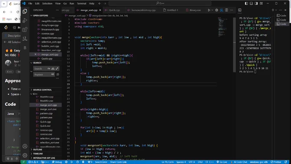Open AI Code Chat from status bar

(x=239, y=162)
